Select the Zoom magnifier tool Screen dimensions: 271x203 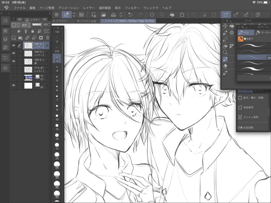(x=225, y=52)
